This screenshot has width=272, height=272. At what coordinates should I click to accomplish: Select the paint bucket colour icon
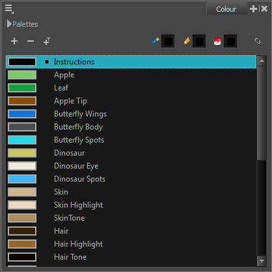coord(217,41)
